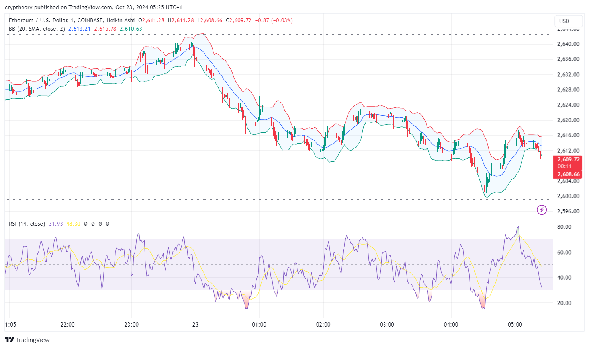
Task: Click the TradingView logo at bottom left
Action: (x=27, y=340)
